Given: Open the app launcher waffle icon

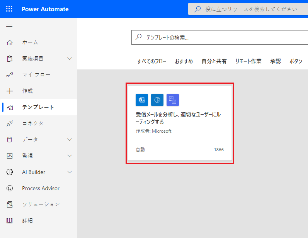Looking at the screenshot, I should click(x=9, y=9).
